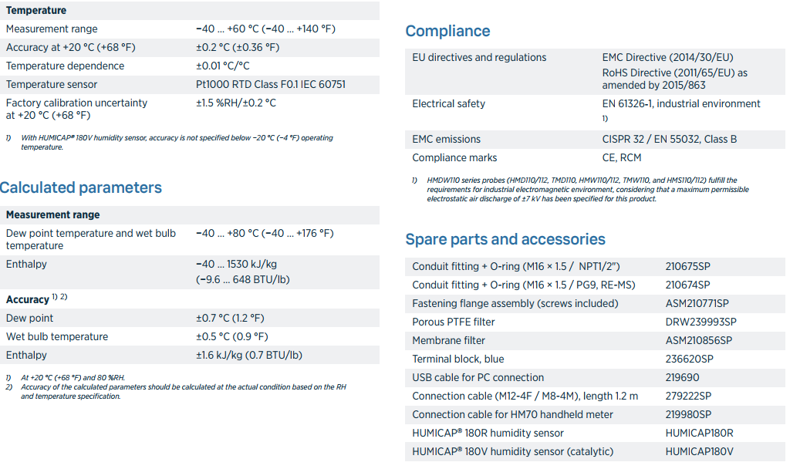Select the CE, RCM compliance marks value

pyautogui.click(x=621, y=157)
